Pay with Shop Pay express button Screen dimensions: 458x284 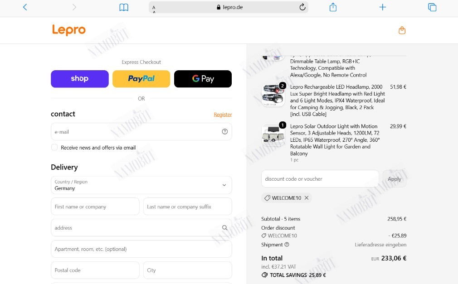click(80, 79)
